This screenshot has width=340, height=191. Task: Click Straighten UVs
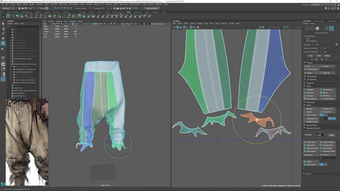(x=312, y=119)
